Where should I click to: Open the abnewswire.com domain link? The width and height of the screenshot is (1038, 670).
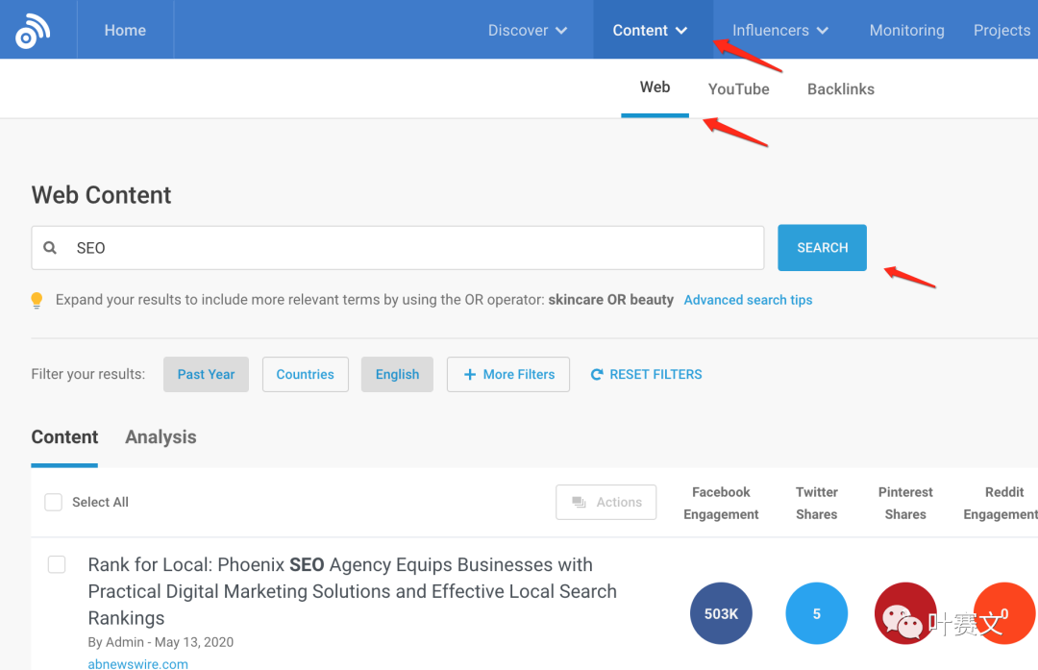pos(137,663)
